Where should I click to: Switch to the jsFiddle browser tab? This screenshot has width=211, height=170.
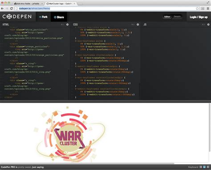point(28,4)
